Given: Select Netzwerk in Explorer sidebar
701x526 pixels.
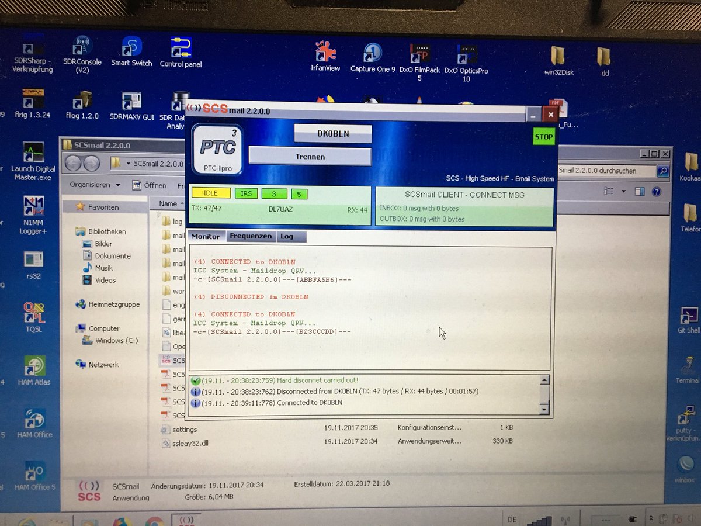Looking at the screenshot, I should tap(98, 365).
